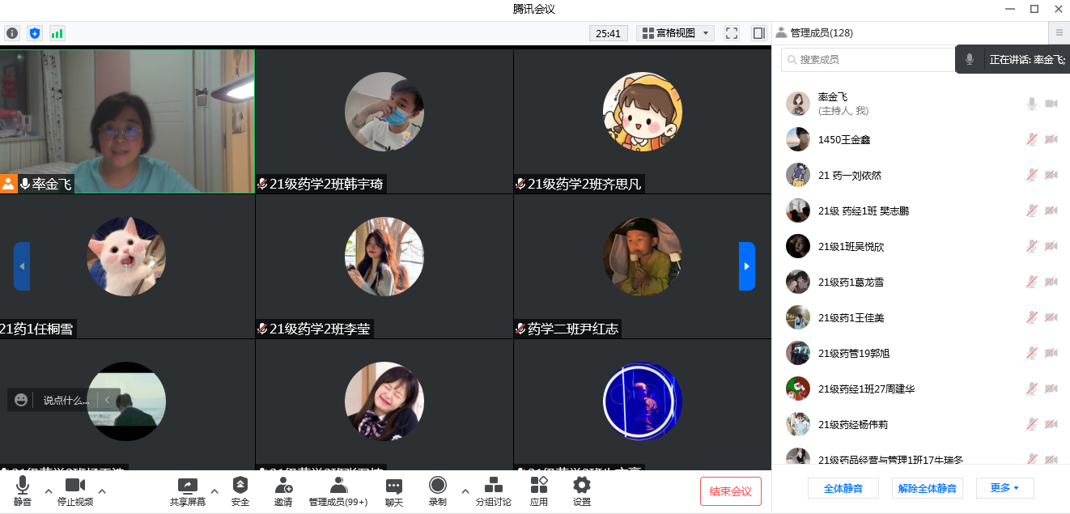Image resolution: width=1070 pixels, height=514 pixels.
Task: Click 21级药1葛龙雪's muted camera icon
Action: click(x=1051, y=282)
